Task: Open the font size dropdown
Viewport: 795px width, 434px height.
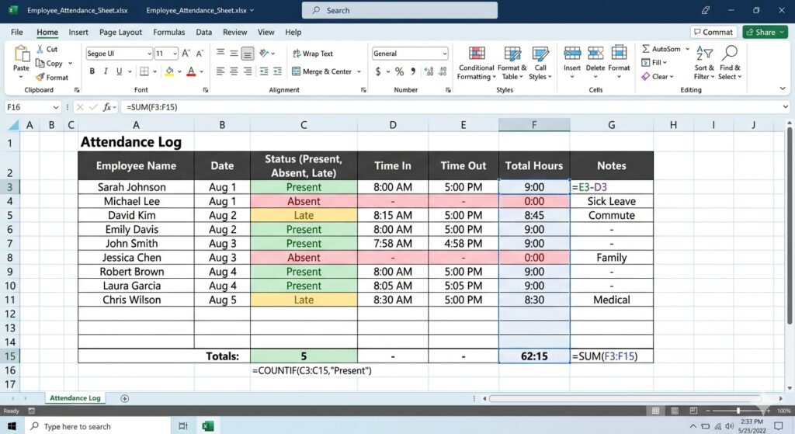Action: click(175, 54)
